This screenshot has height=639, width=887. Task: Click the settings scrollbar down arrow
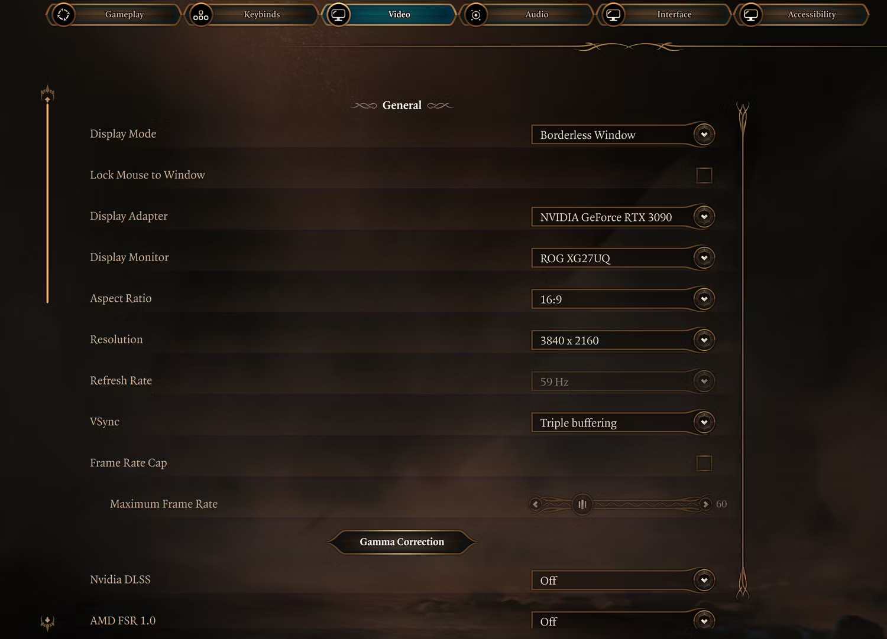(x=47, y=622)
